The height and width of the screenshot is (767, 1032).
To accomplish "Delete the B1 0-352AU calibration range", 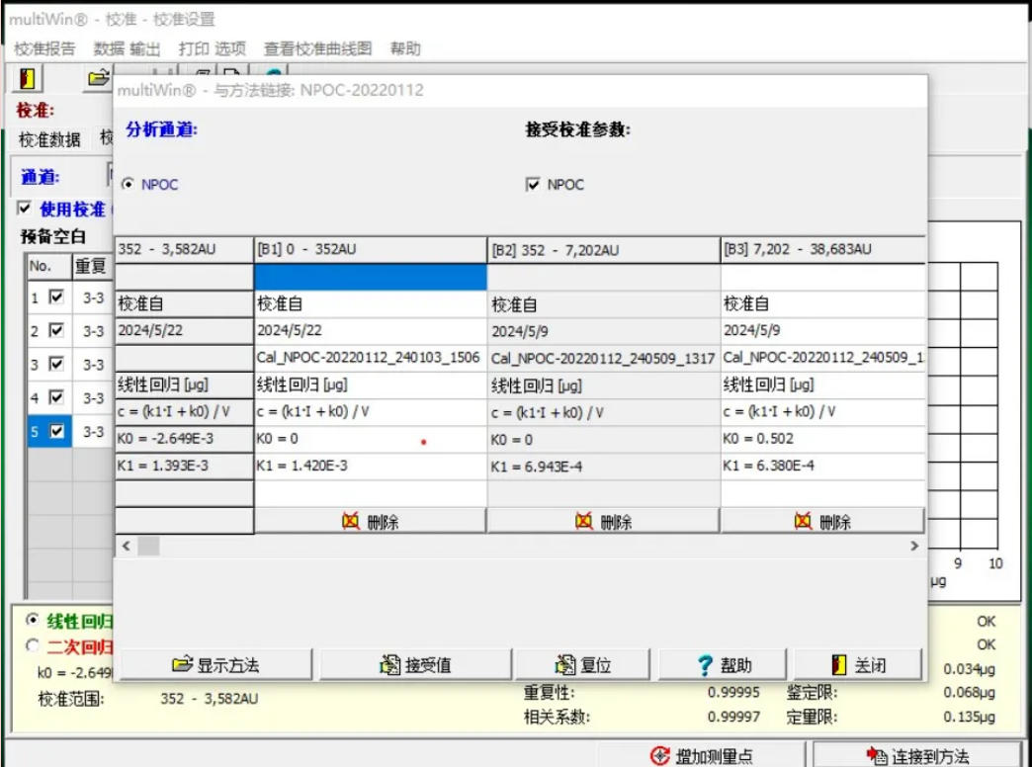I will (371, 521).
